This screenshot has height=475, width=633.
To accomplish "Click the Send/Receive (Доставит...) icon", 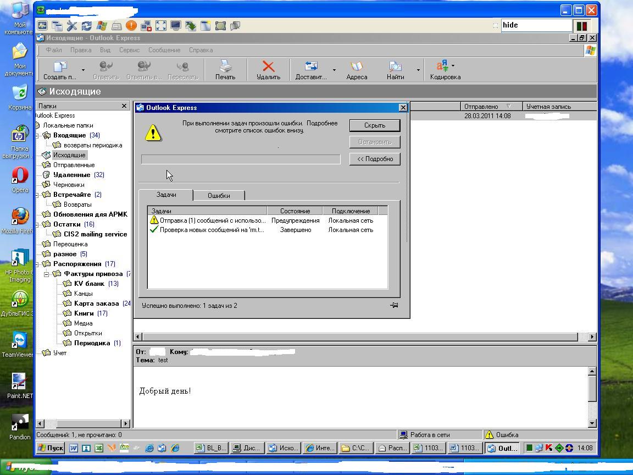I will (311, 67).
